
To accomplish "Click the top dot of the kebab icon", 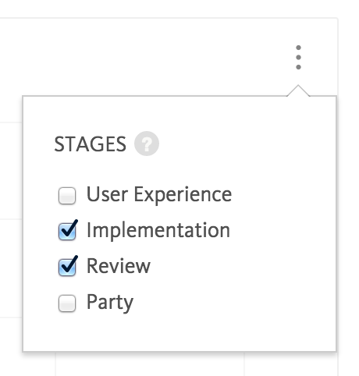I will 298,48.
